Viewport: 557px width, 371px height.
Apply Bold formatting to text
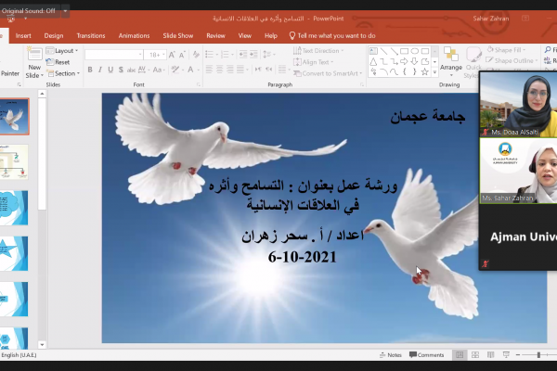tap(89, 71)
